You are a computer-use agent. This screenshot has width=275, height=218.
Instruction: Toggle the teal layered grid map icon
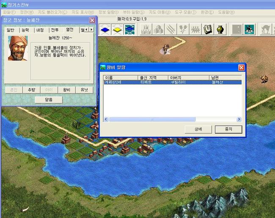click(x=129, y=29)
